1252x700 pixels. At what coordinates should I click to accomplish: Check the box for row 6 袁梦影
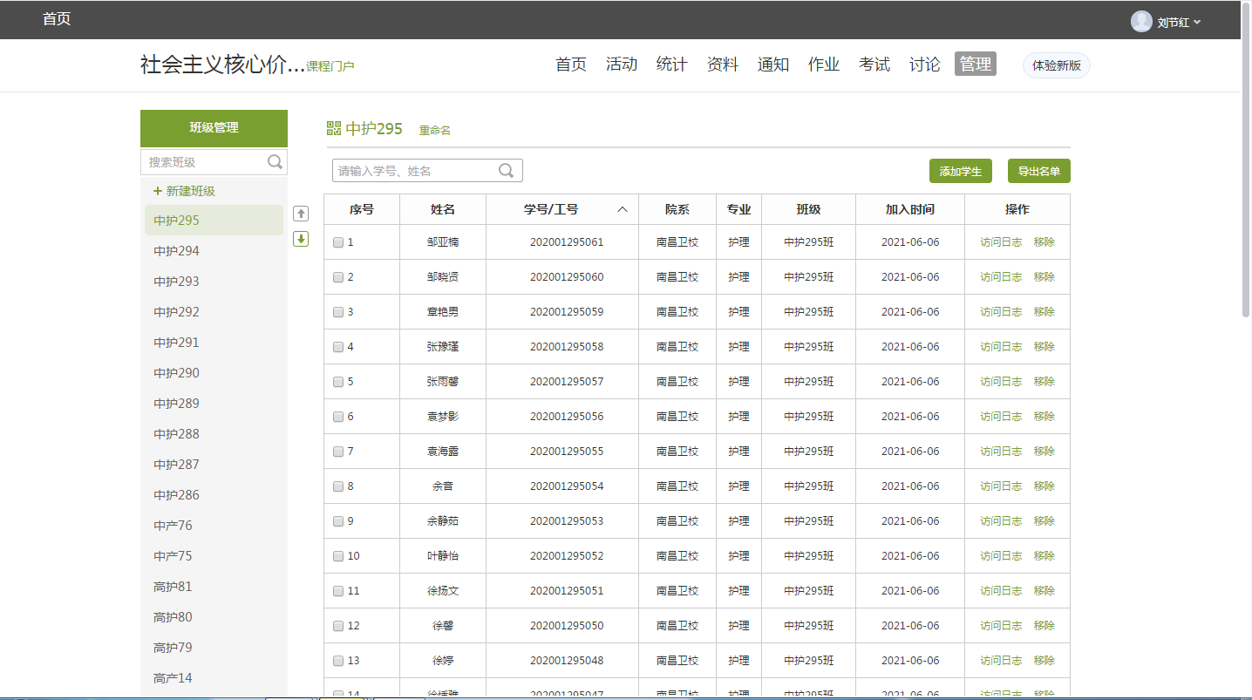click(338, 417)
